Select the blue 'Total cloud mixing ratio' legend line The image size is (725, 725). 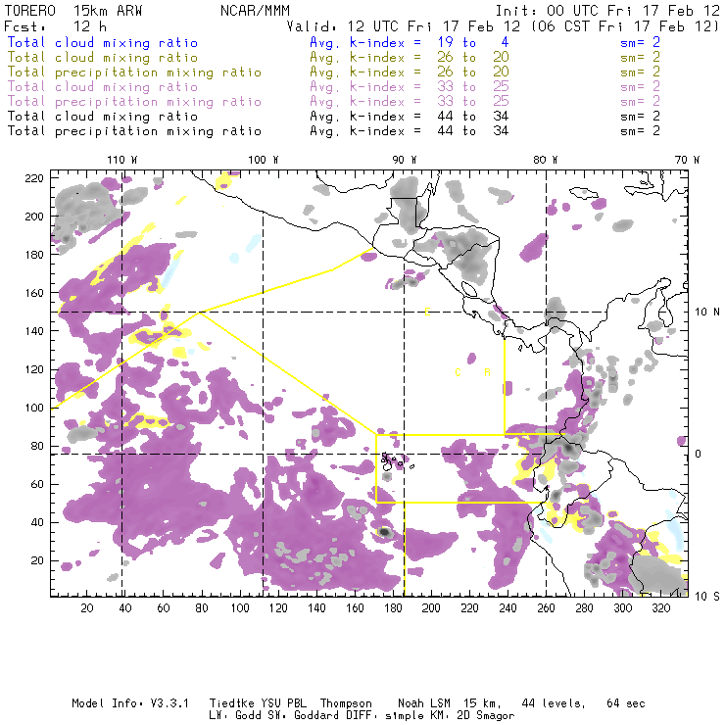click(103, 43)
